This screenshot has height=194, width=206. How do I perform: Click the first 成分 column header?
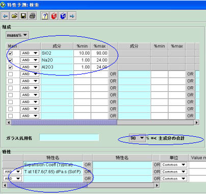[x=57, y=46]
